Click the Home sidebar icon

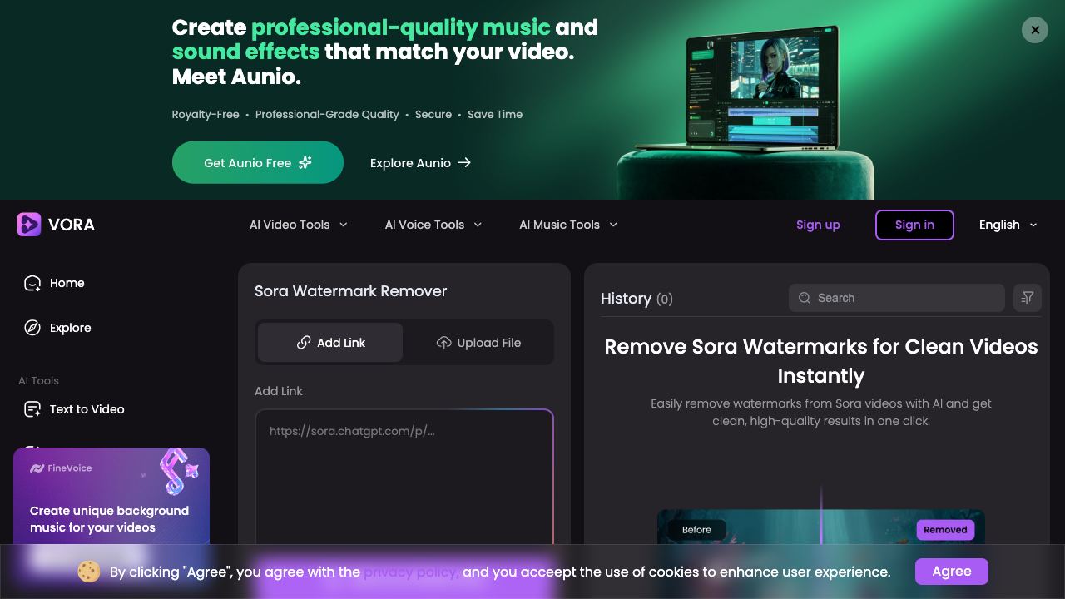[x=32, y=283]
